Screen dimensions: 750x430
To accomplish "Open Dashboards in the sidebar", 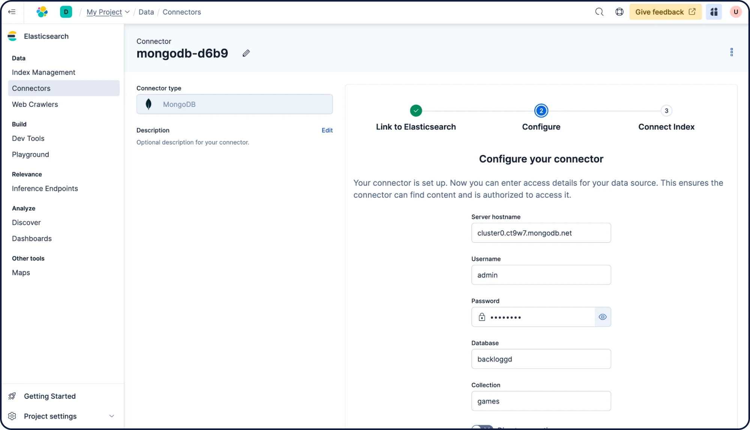I will coord(32,239).
